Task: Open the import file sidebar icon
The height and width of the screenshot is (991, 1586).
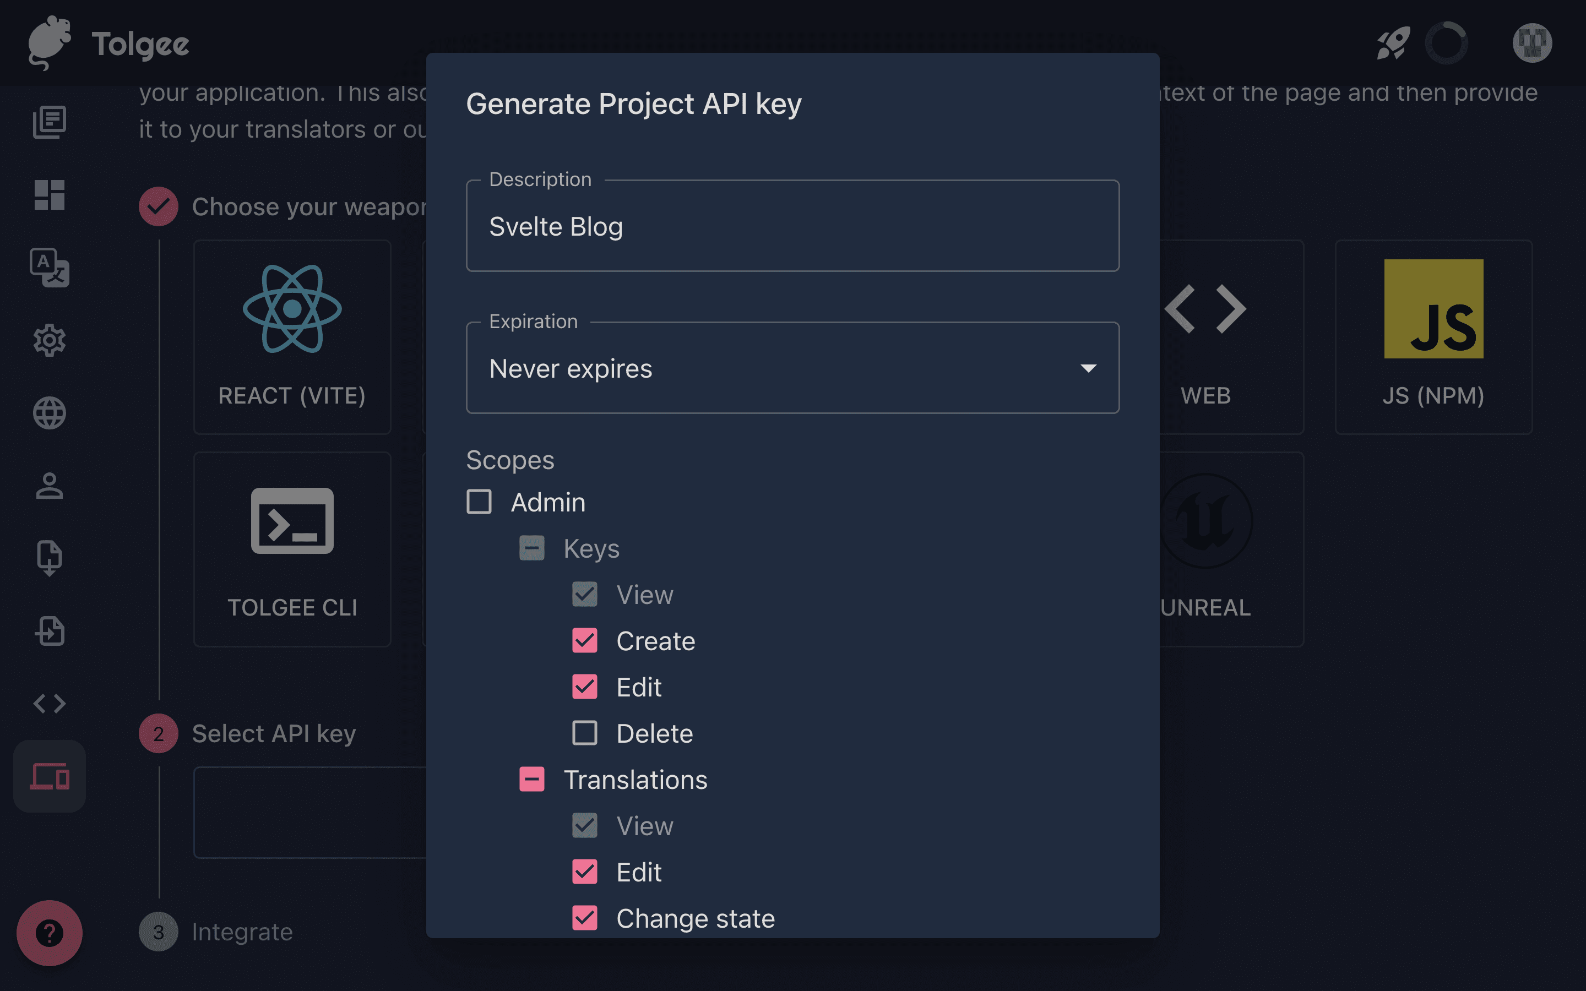Action: click(x=50, y=558)
